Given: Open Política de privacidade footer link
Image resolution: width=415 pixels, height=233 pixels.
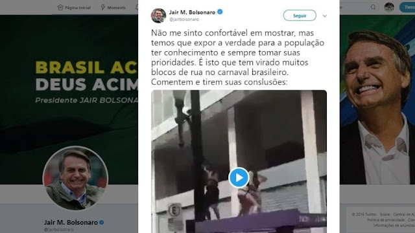Looking at the screenshot, I should 386,220.
